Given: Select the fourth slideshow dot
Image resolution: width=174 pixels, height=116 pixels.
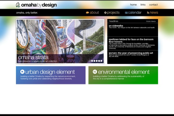Looking at the screenshot, I should pyautogui.click(x=97, y=61).
